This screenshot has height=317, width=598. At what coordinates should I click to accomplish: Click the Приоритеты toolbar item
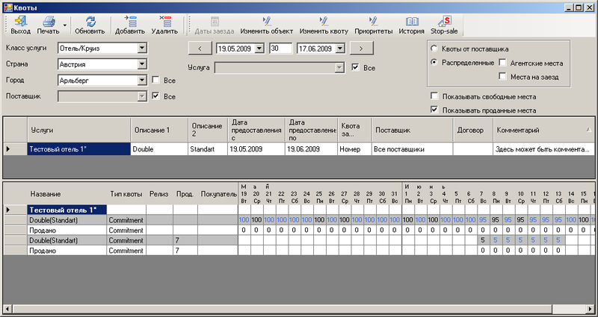374,25
